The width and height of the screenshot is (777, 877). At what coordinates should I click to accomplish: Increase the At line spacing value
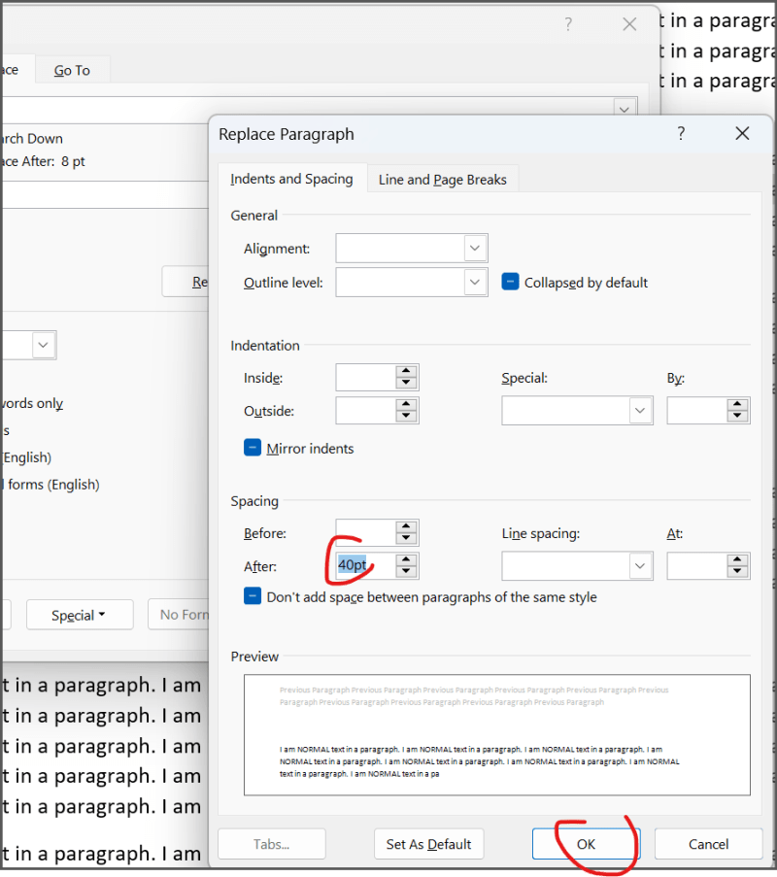(736, 560)
